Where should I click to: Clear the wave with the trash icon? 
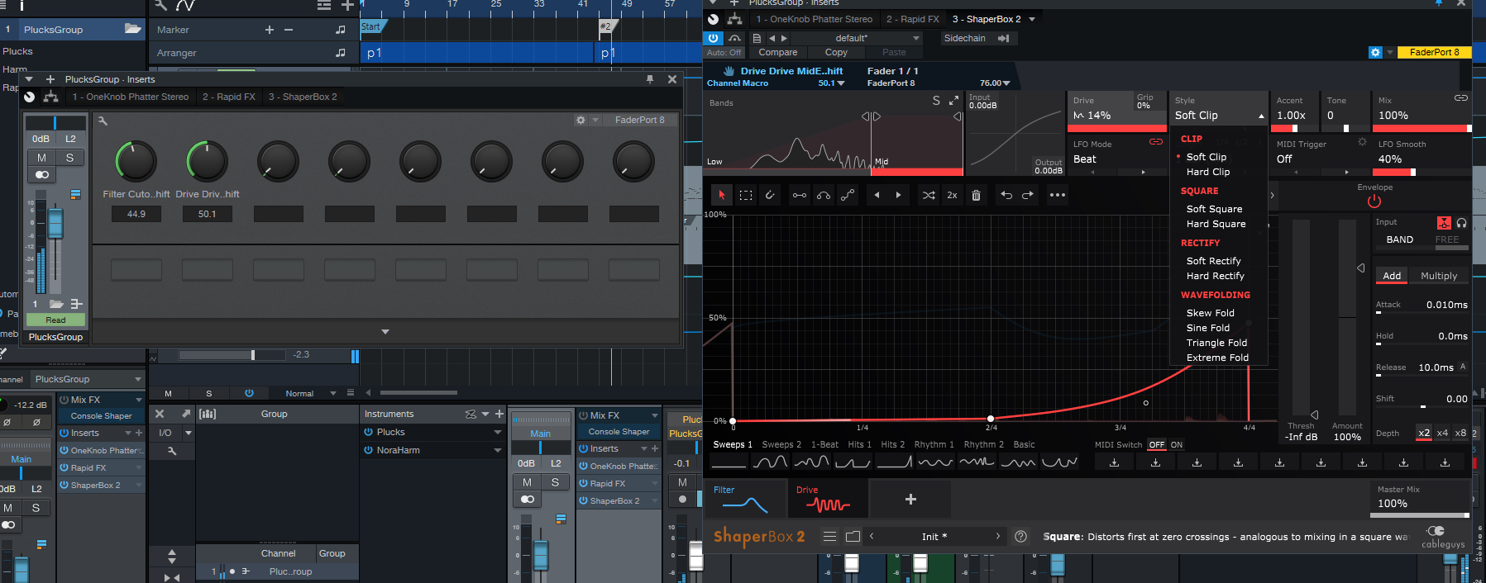click(976, 196)
